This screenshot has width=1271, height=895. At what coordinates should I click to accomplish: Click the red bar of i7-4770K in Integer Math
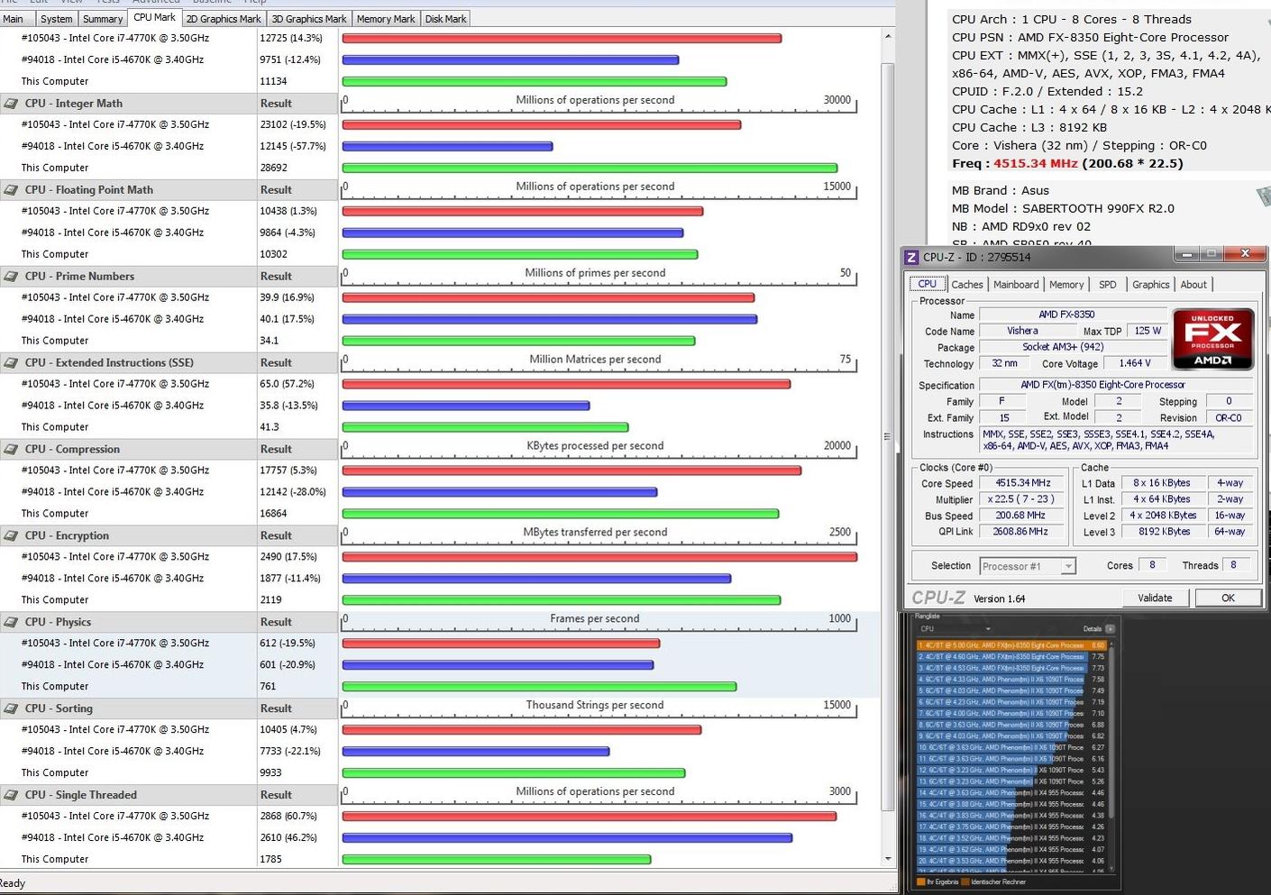542,125
